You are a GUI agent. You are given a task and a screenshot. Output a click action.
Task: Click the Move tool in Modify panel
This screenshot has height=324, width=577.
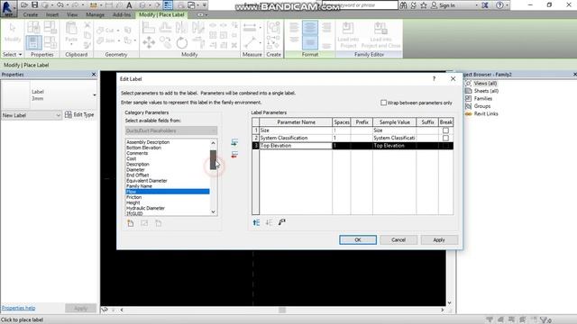pos(149,42)
